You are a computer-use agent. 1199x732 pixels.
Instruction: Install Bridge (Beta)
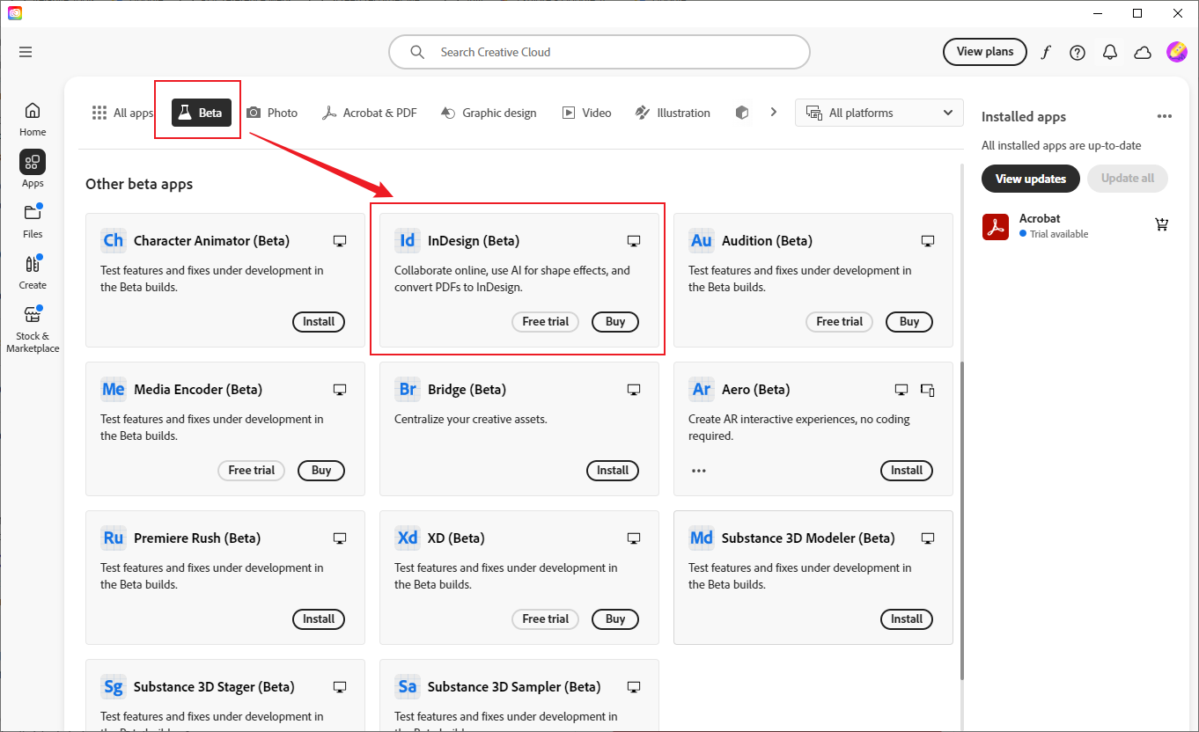click(613, 471)
